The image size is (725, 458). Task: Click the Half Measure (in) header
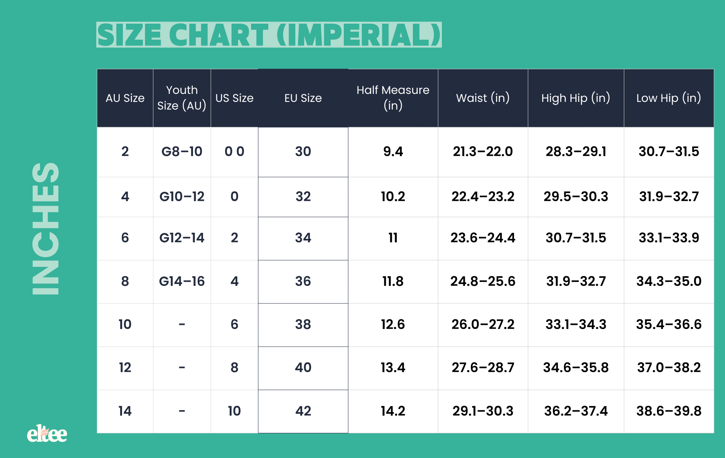point(393,98)
